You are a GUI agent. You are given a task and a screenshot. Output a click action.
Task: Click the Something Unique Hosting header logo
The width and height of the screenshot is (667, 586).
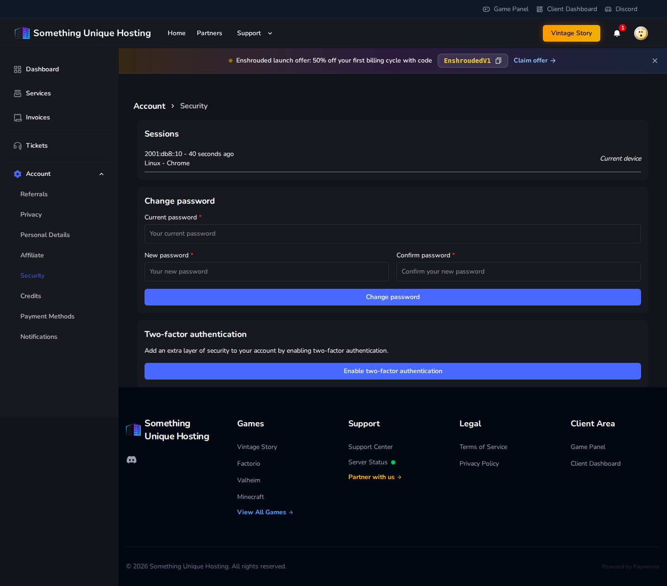pos(83,33)
